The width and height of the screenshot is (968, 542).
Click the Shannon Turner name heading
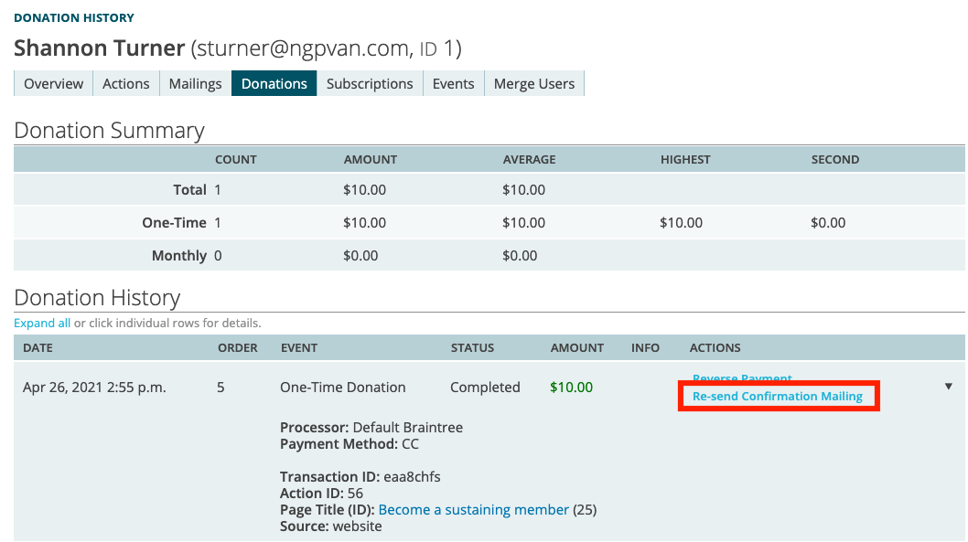100,48
